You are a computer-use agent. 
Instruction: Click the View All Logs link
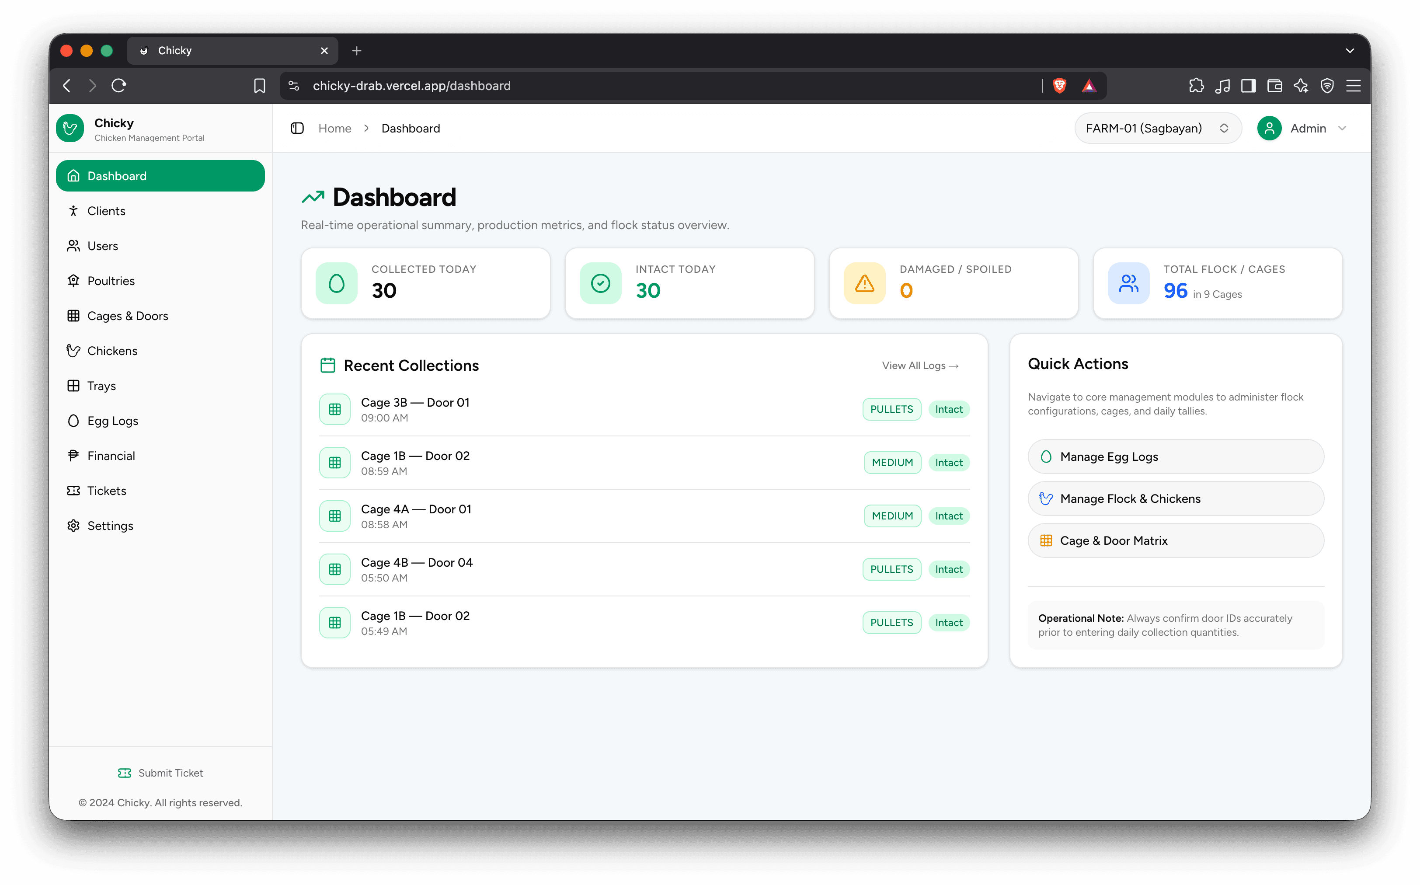click(920, 365)
